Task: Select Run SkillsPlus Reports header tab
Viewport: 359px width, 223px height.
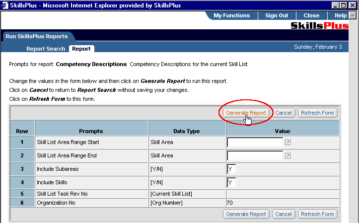Action: click(x=37, y=36)
